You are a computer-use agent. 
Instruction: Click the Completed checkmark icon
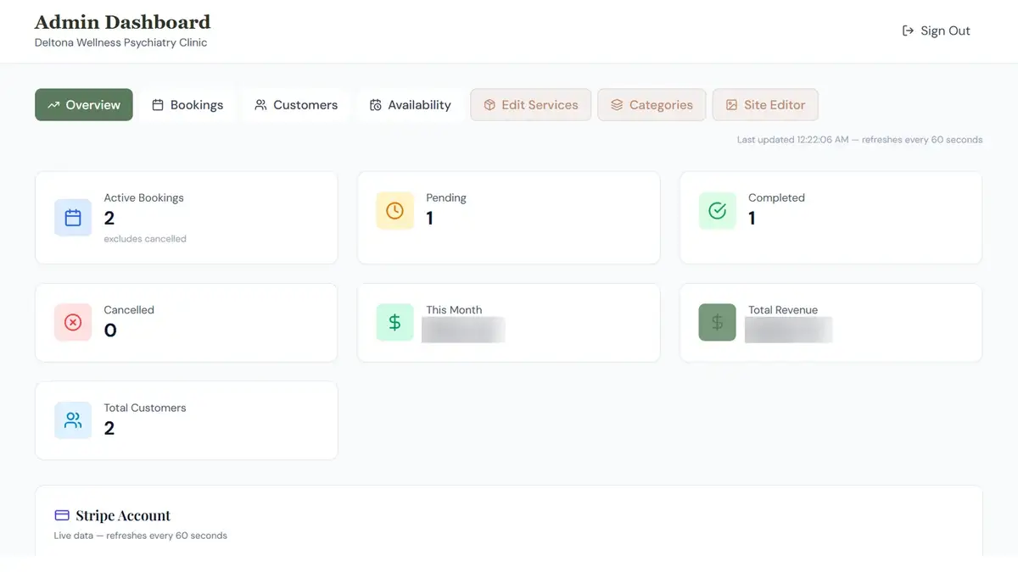click(x=717, y=211)
